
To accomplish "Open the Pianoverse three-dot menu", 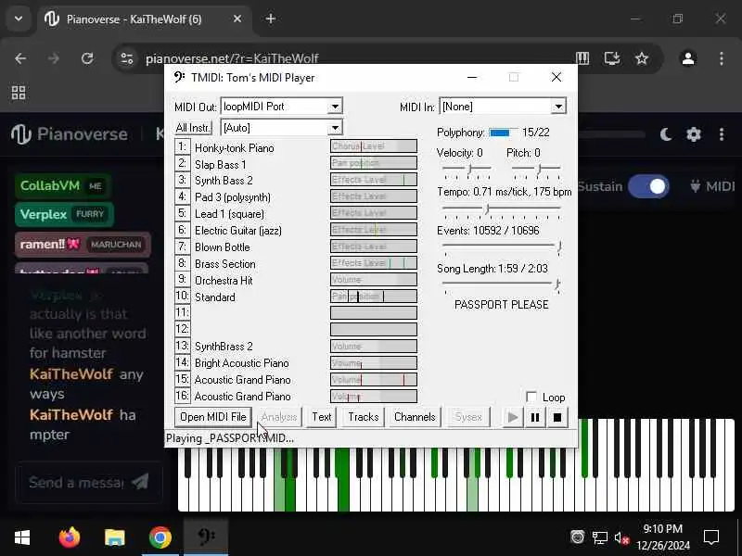I will point(722,134).
